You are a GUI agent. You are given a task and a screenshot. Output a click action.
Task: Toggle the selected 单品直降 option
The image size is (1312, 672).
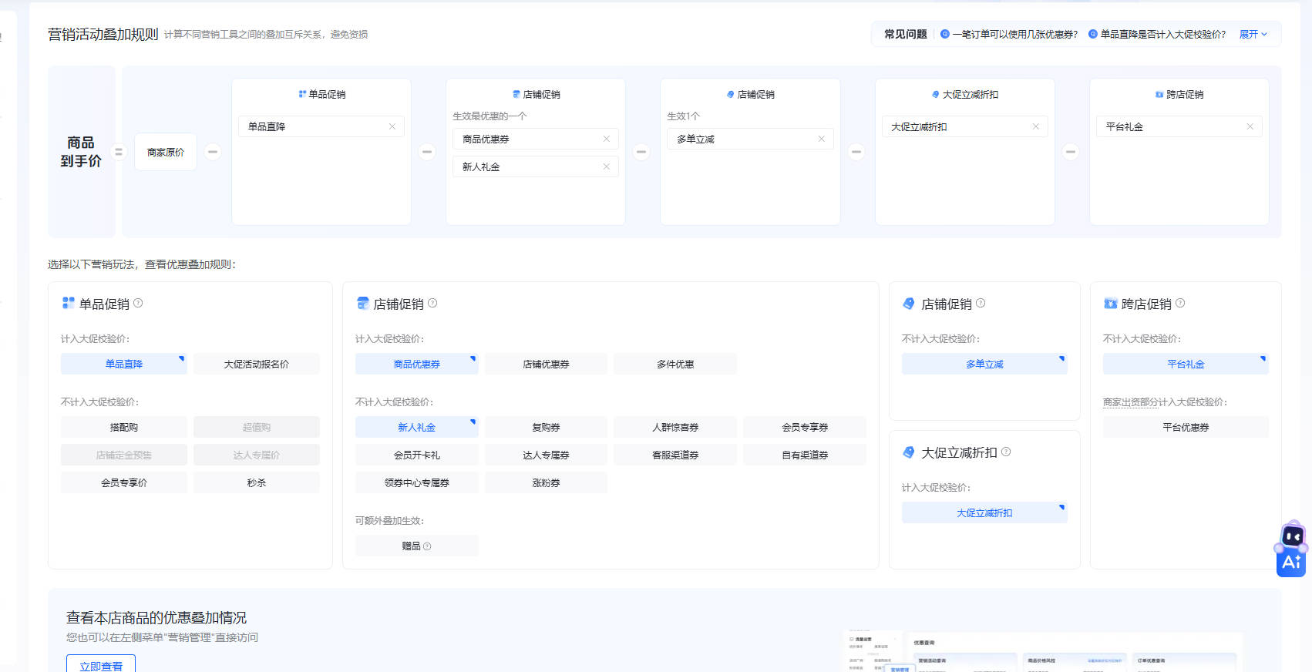pyautogui.click(x=123, y=364)
